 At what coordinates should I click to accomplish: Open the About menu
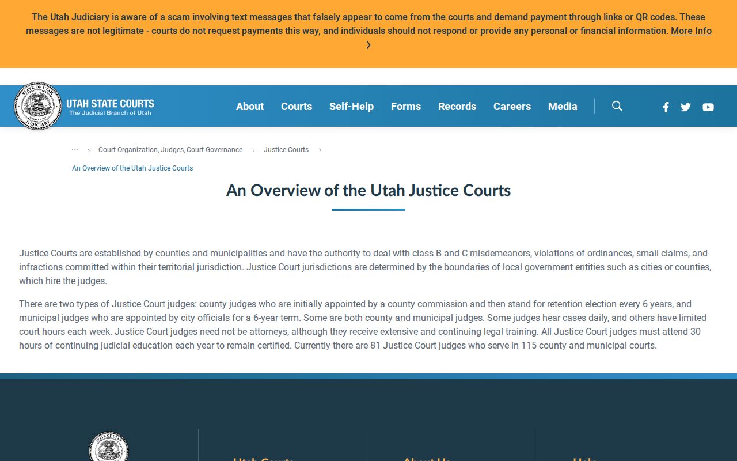[x=250, y=107]
